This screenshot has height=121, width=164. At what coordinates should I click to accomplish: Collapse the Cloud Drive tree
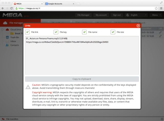[x=2, y=30]
